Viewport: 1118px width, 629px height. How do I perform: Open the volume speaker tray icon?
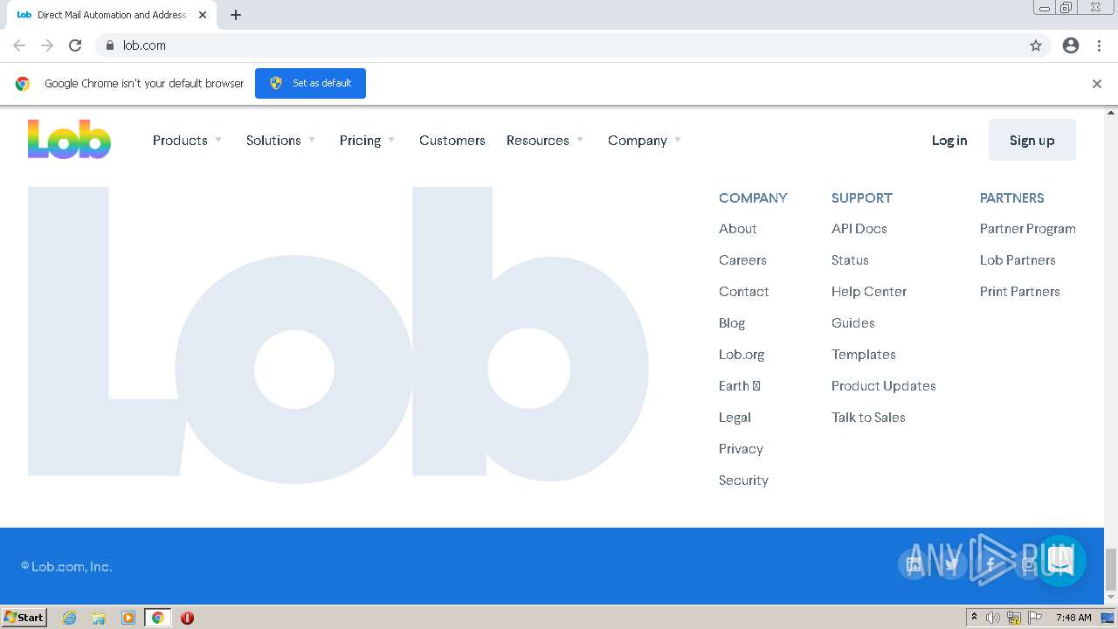point(993,618)
